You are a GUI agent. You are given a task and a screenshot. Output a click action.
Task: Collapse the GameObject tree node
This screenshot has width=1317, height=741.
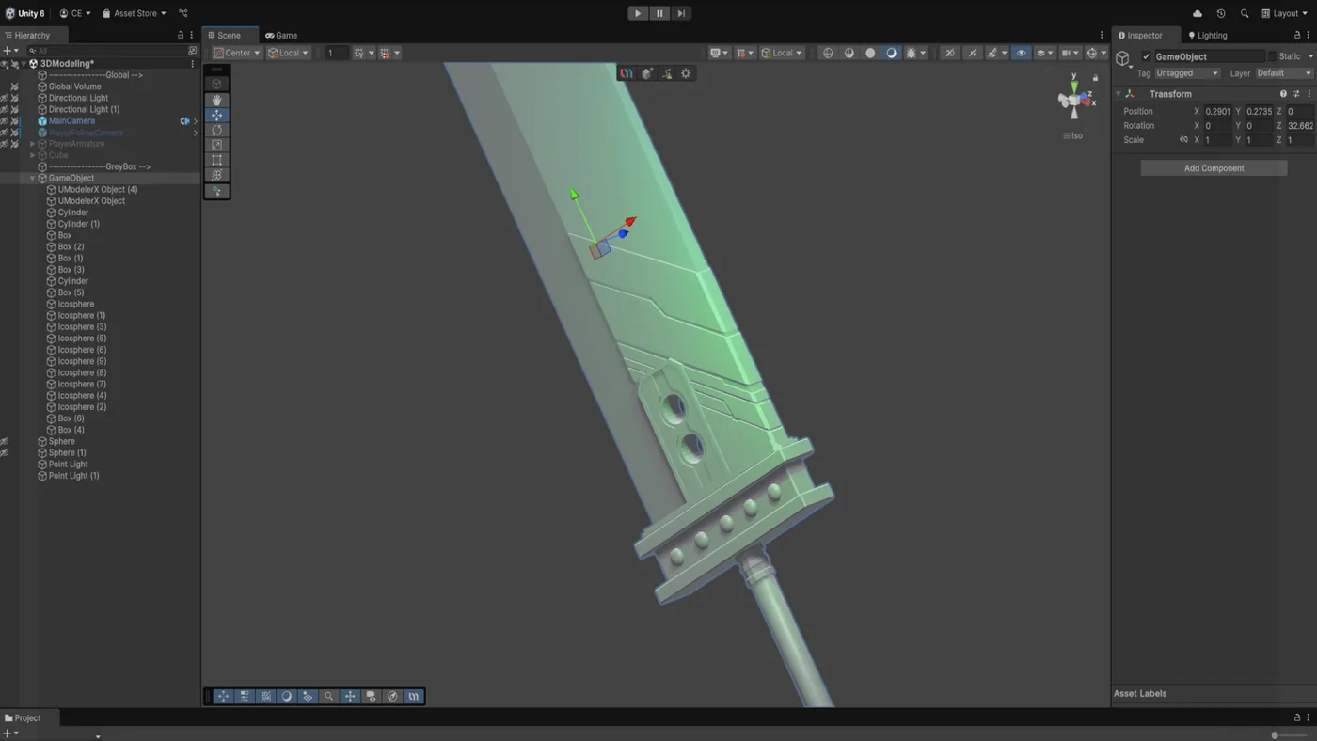click(32, 179)
